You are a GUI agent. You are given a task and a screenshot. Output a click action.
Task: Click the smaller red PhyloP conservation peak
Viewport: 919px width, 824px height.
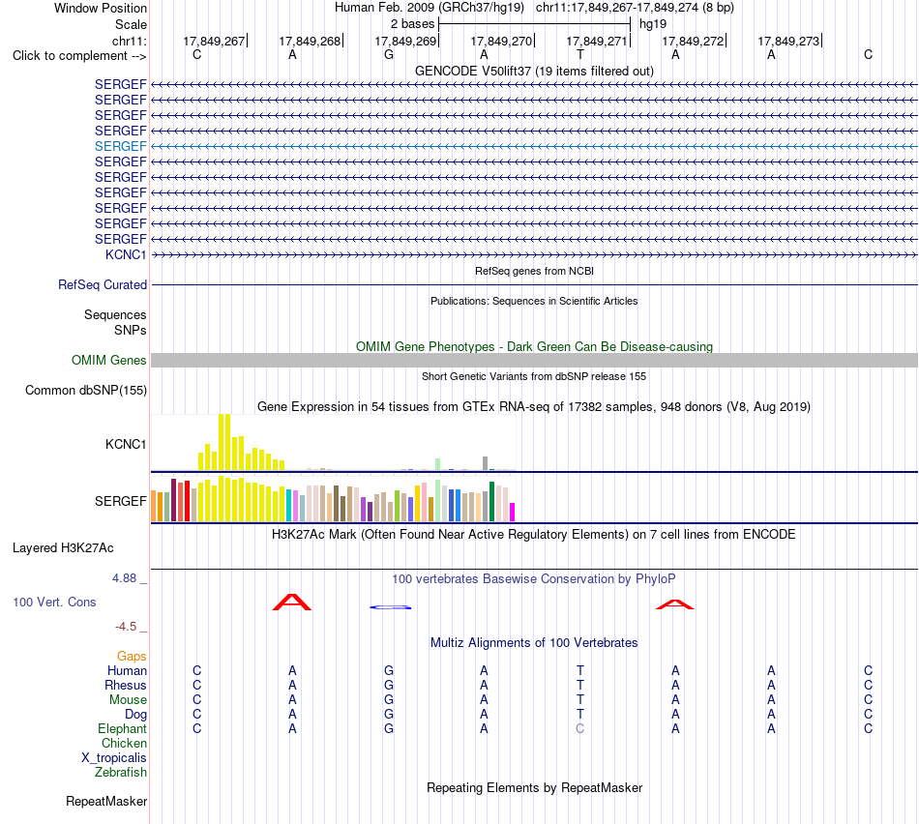coord(674,604)
